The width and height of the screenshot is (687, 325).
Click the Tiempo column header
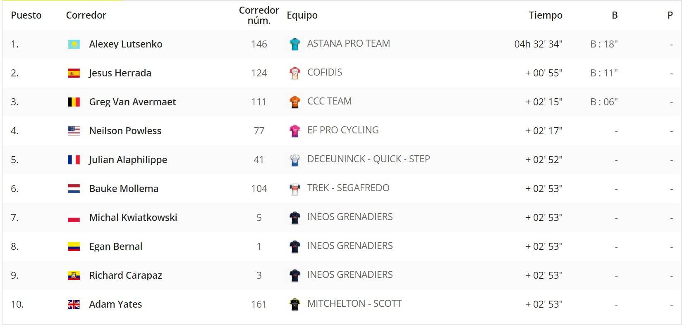point(546,15)
